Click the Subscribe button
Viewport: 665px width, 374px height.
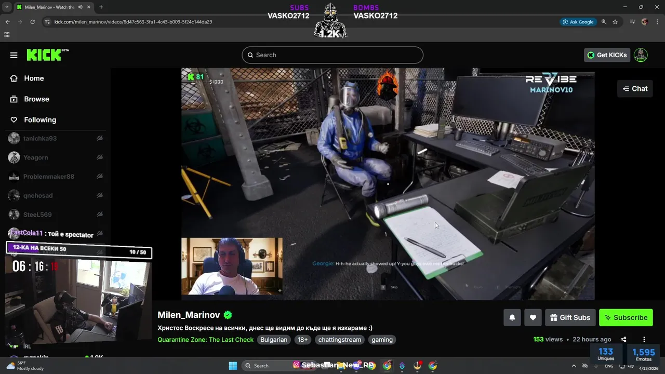pyautogui.click(x=626, y=317)
